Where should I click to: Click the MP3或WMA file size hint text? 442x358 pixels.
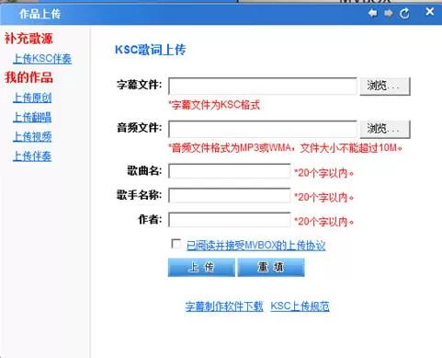click(285, 148)
